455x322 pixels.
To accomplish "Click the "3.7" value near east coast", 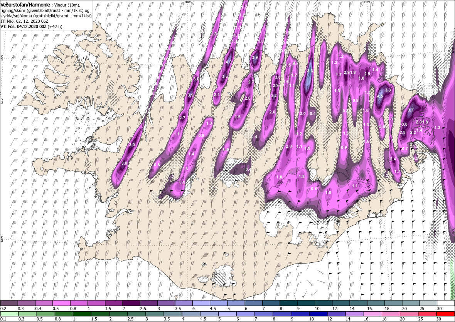I will pos(411,110).
